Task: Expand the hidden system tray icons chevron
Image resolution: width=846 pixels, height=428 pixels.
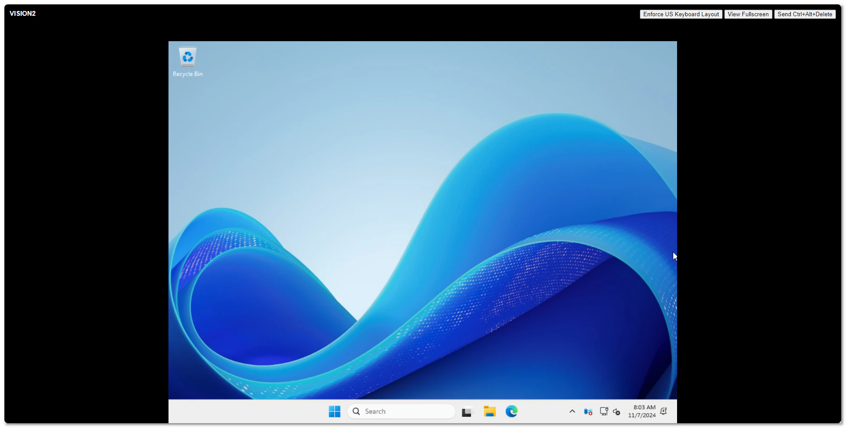Action: pyautogui.click(x=572, y=411)
